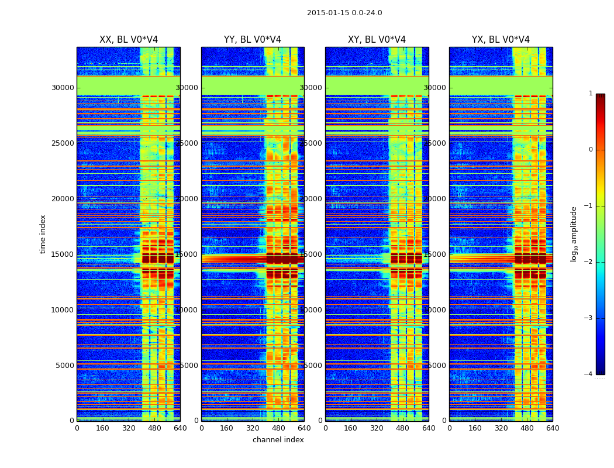Click the colorbar tick label "0"
Image resolution: width=614 pixels, height=468 pixels.
591,150
